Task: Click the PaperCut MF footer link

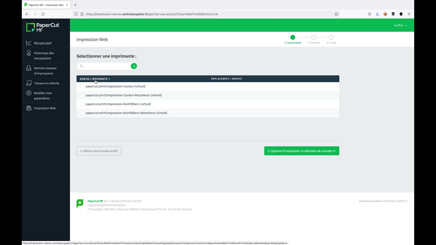Action: pyautogui.click(x=95, y=201)
